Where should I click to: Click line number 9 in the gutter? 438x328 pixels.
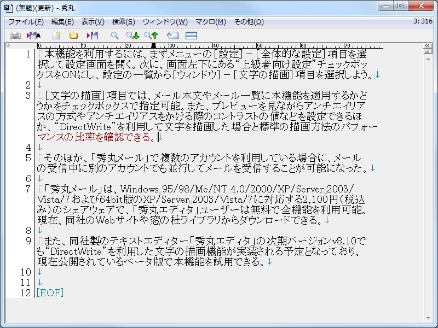[x=28, y=241]
